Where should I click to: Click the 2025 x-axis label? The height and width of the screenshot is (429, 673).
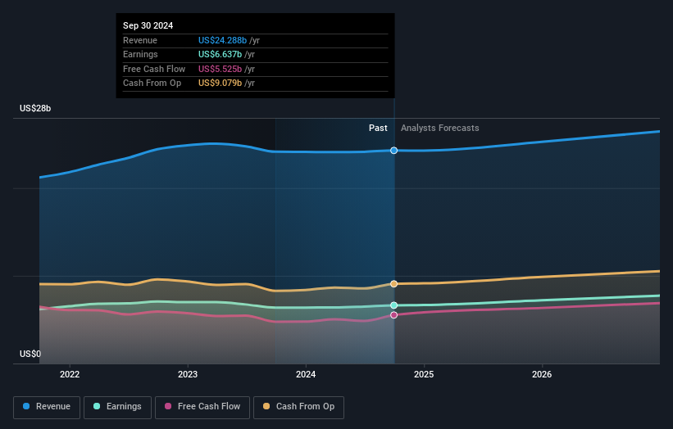(424, 375)
